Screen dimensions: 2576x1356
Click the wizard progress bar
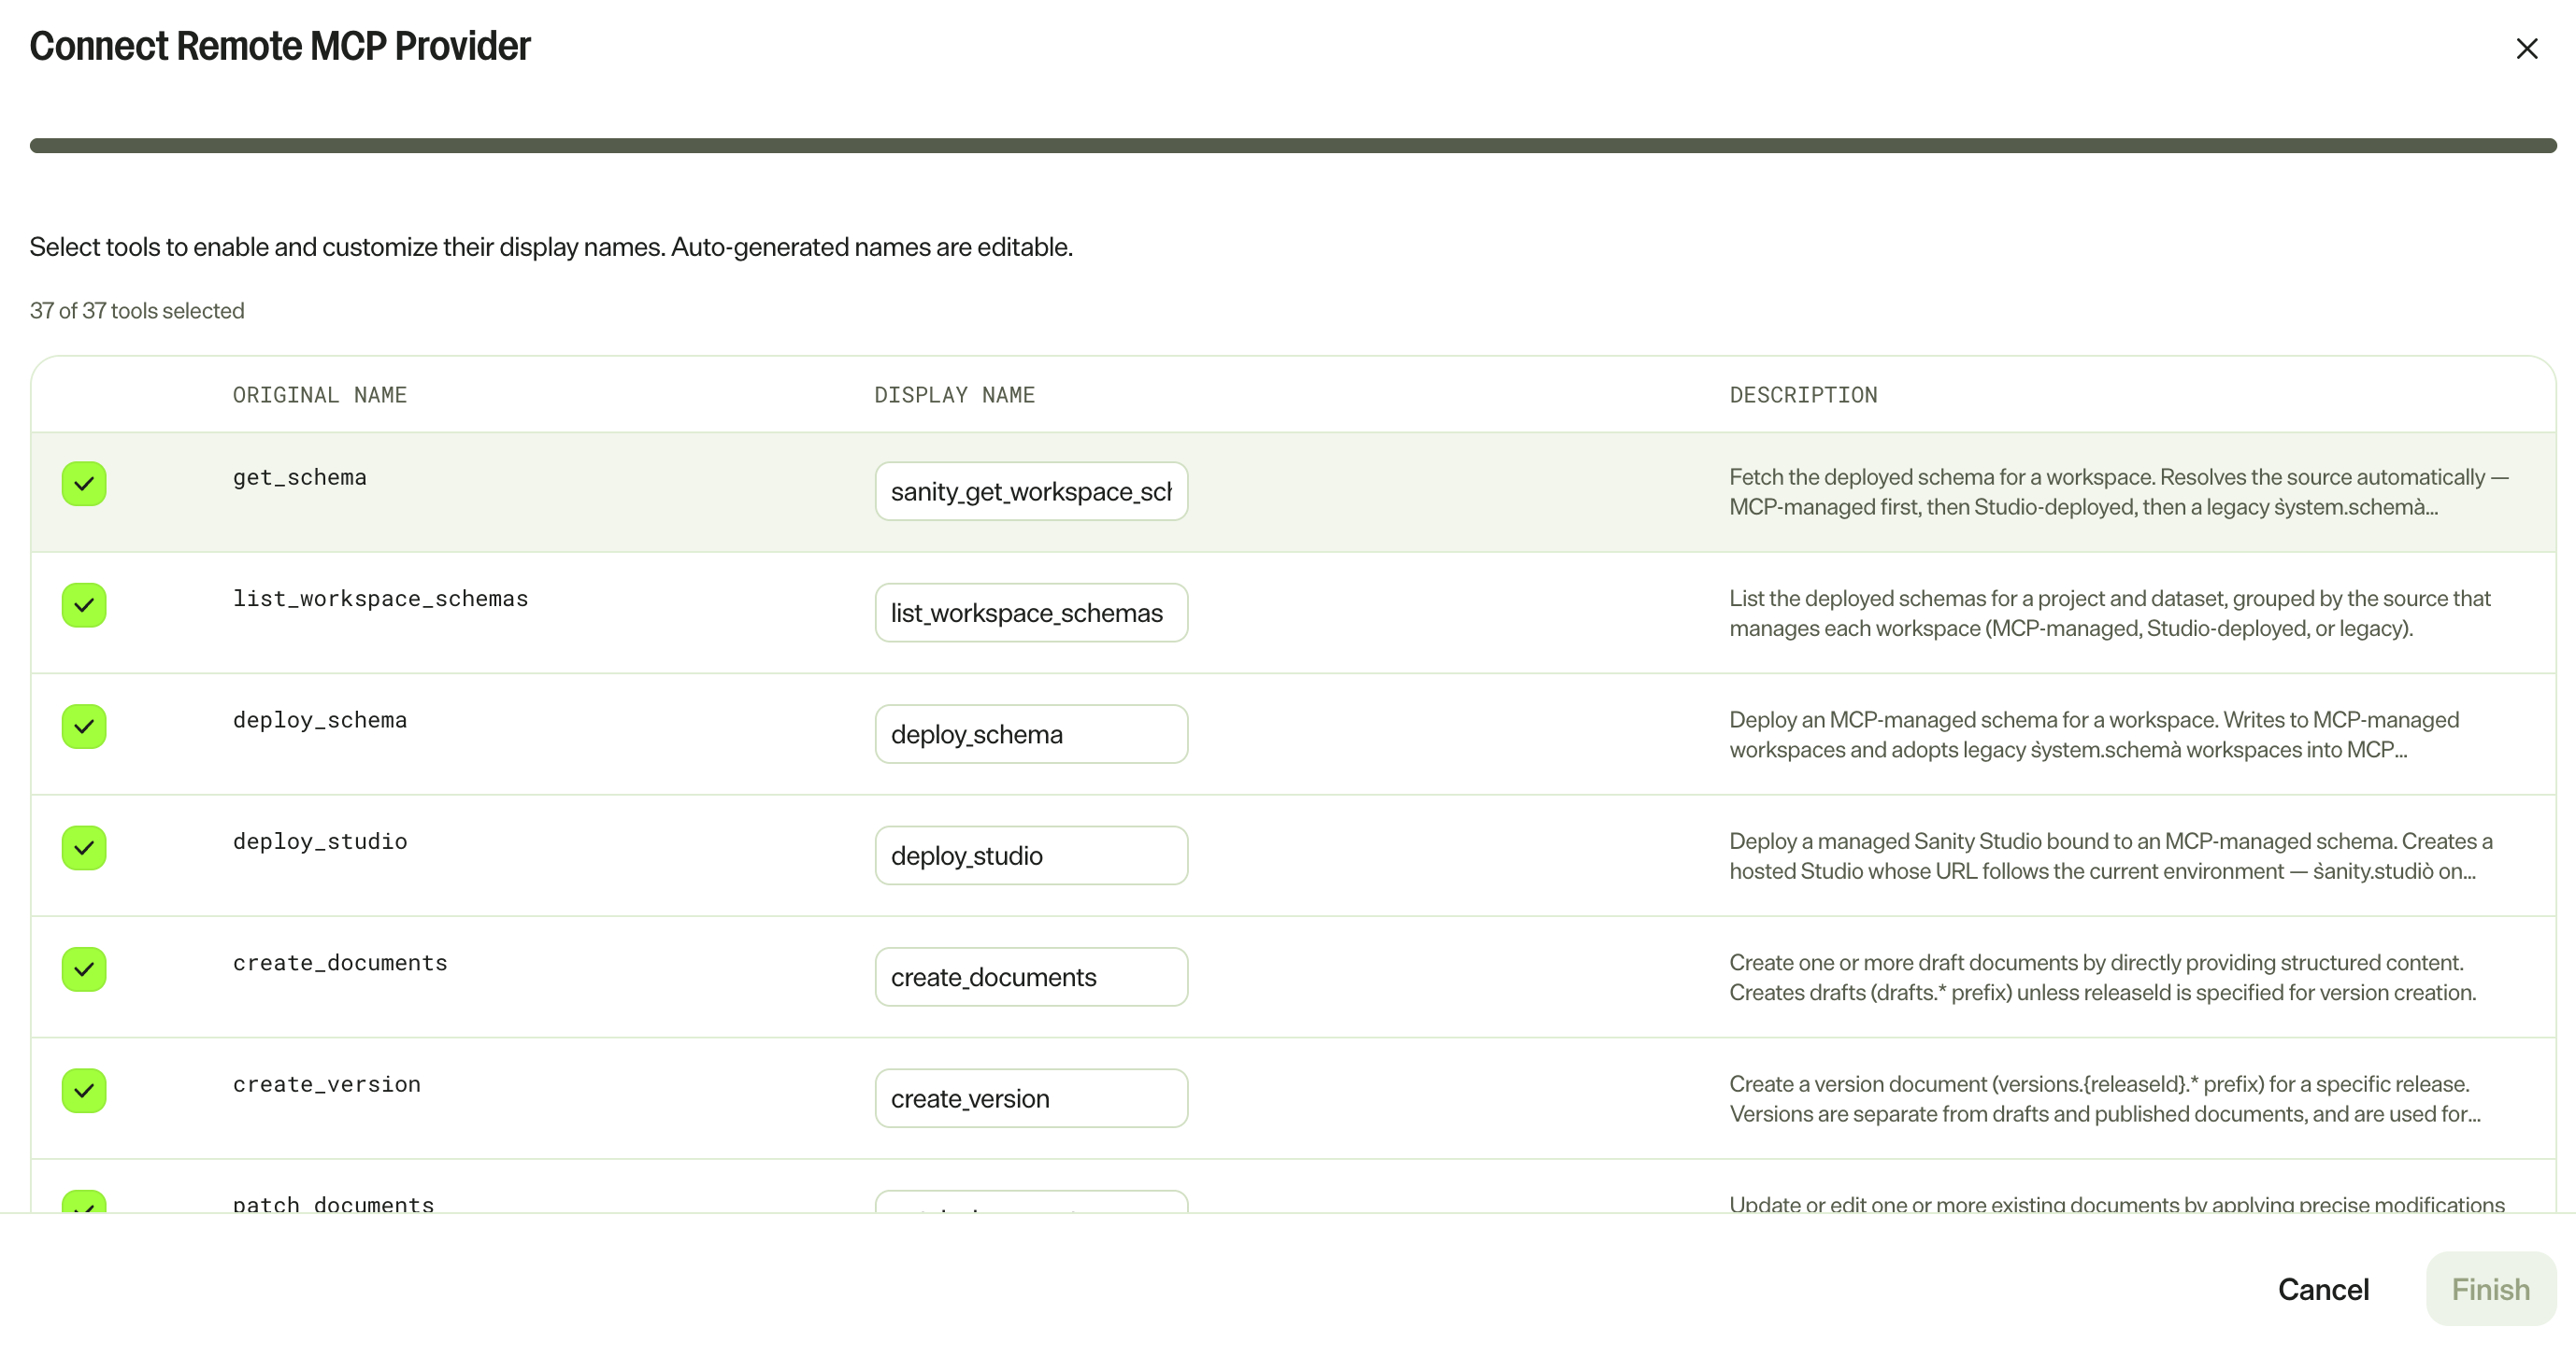[x=1293, y=146]
